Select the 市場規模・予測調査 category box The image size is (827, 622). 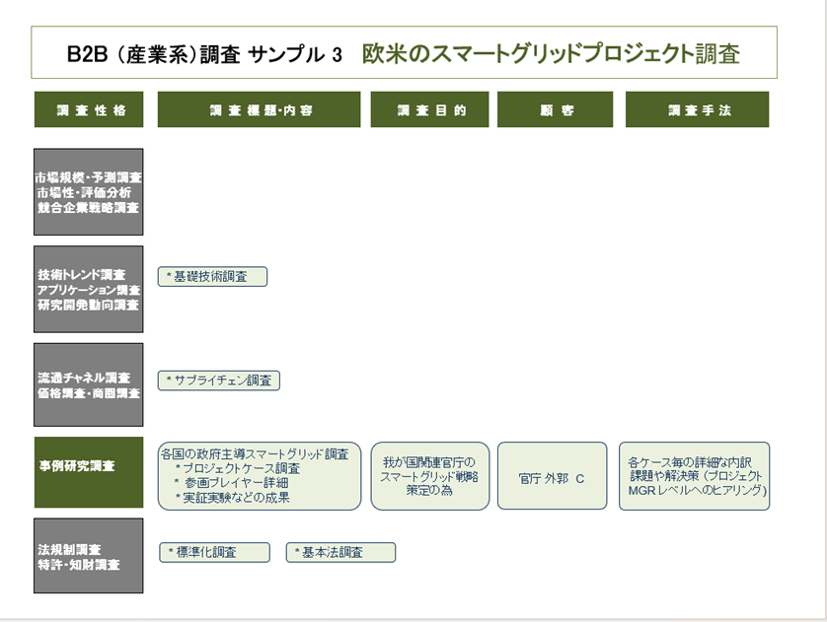point(89,191)
